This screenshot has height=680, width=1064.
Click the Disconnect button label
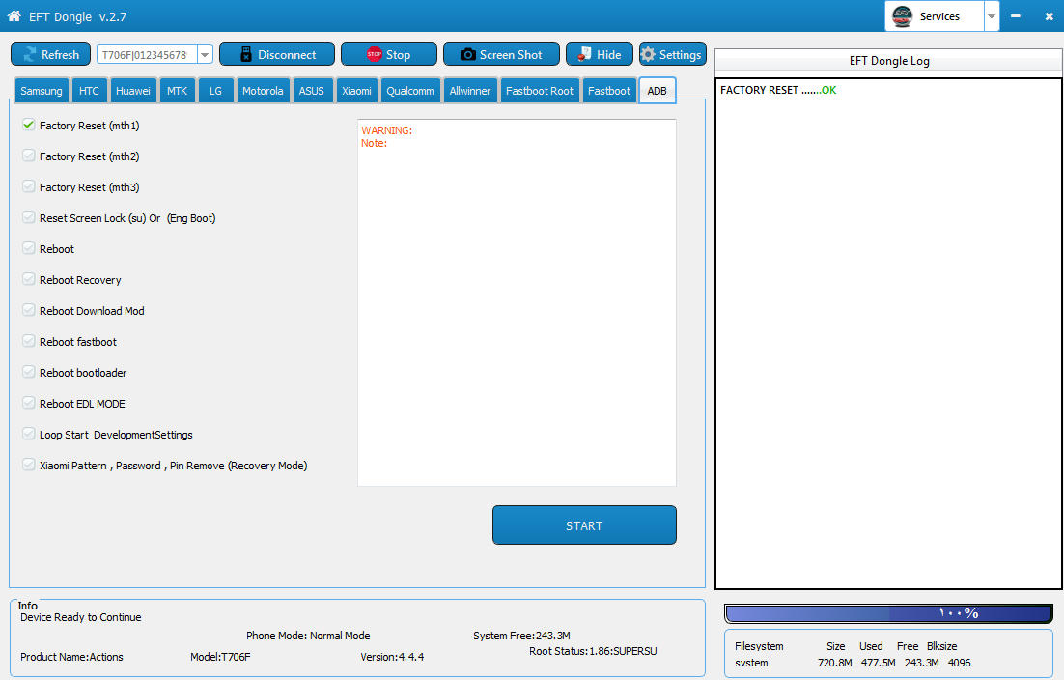(x=287, y=54)
